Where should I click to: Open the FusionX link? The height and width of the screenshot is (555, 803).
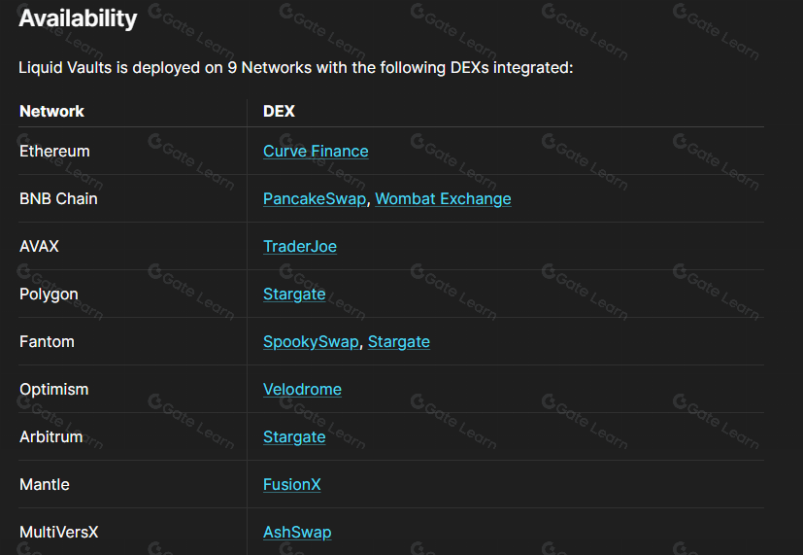point(292,485)
